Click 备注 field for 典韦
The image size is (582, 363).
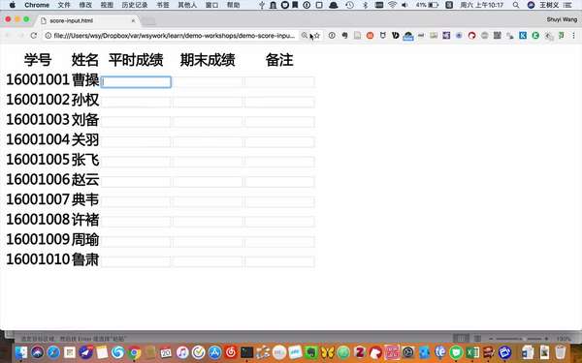point(280,202)
